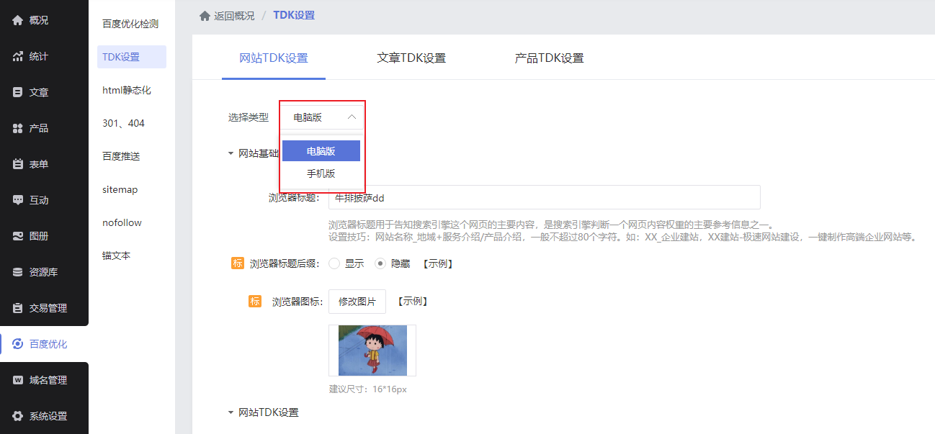Open 产品 via its grid icon
This screenshot has width=935, height=434.
click(x=18, y=128)
